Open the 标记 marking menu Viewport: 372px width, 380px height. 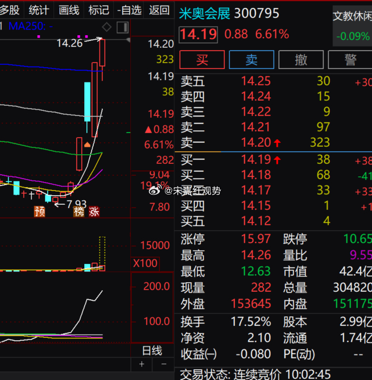click(98, 10)
